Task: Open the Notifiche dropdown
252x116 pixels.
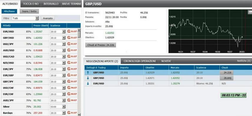Action: point(244,61)
